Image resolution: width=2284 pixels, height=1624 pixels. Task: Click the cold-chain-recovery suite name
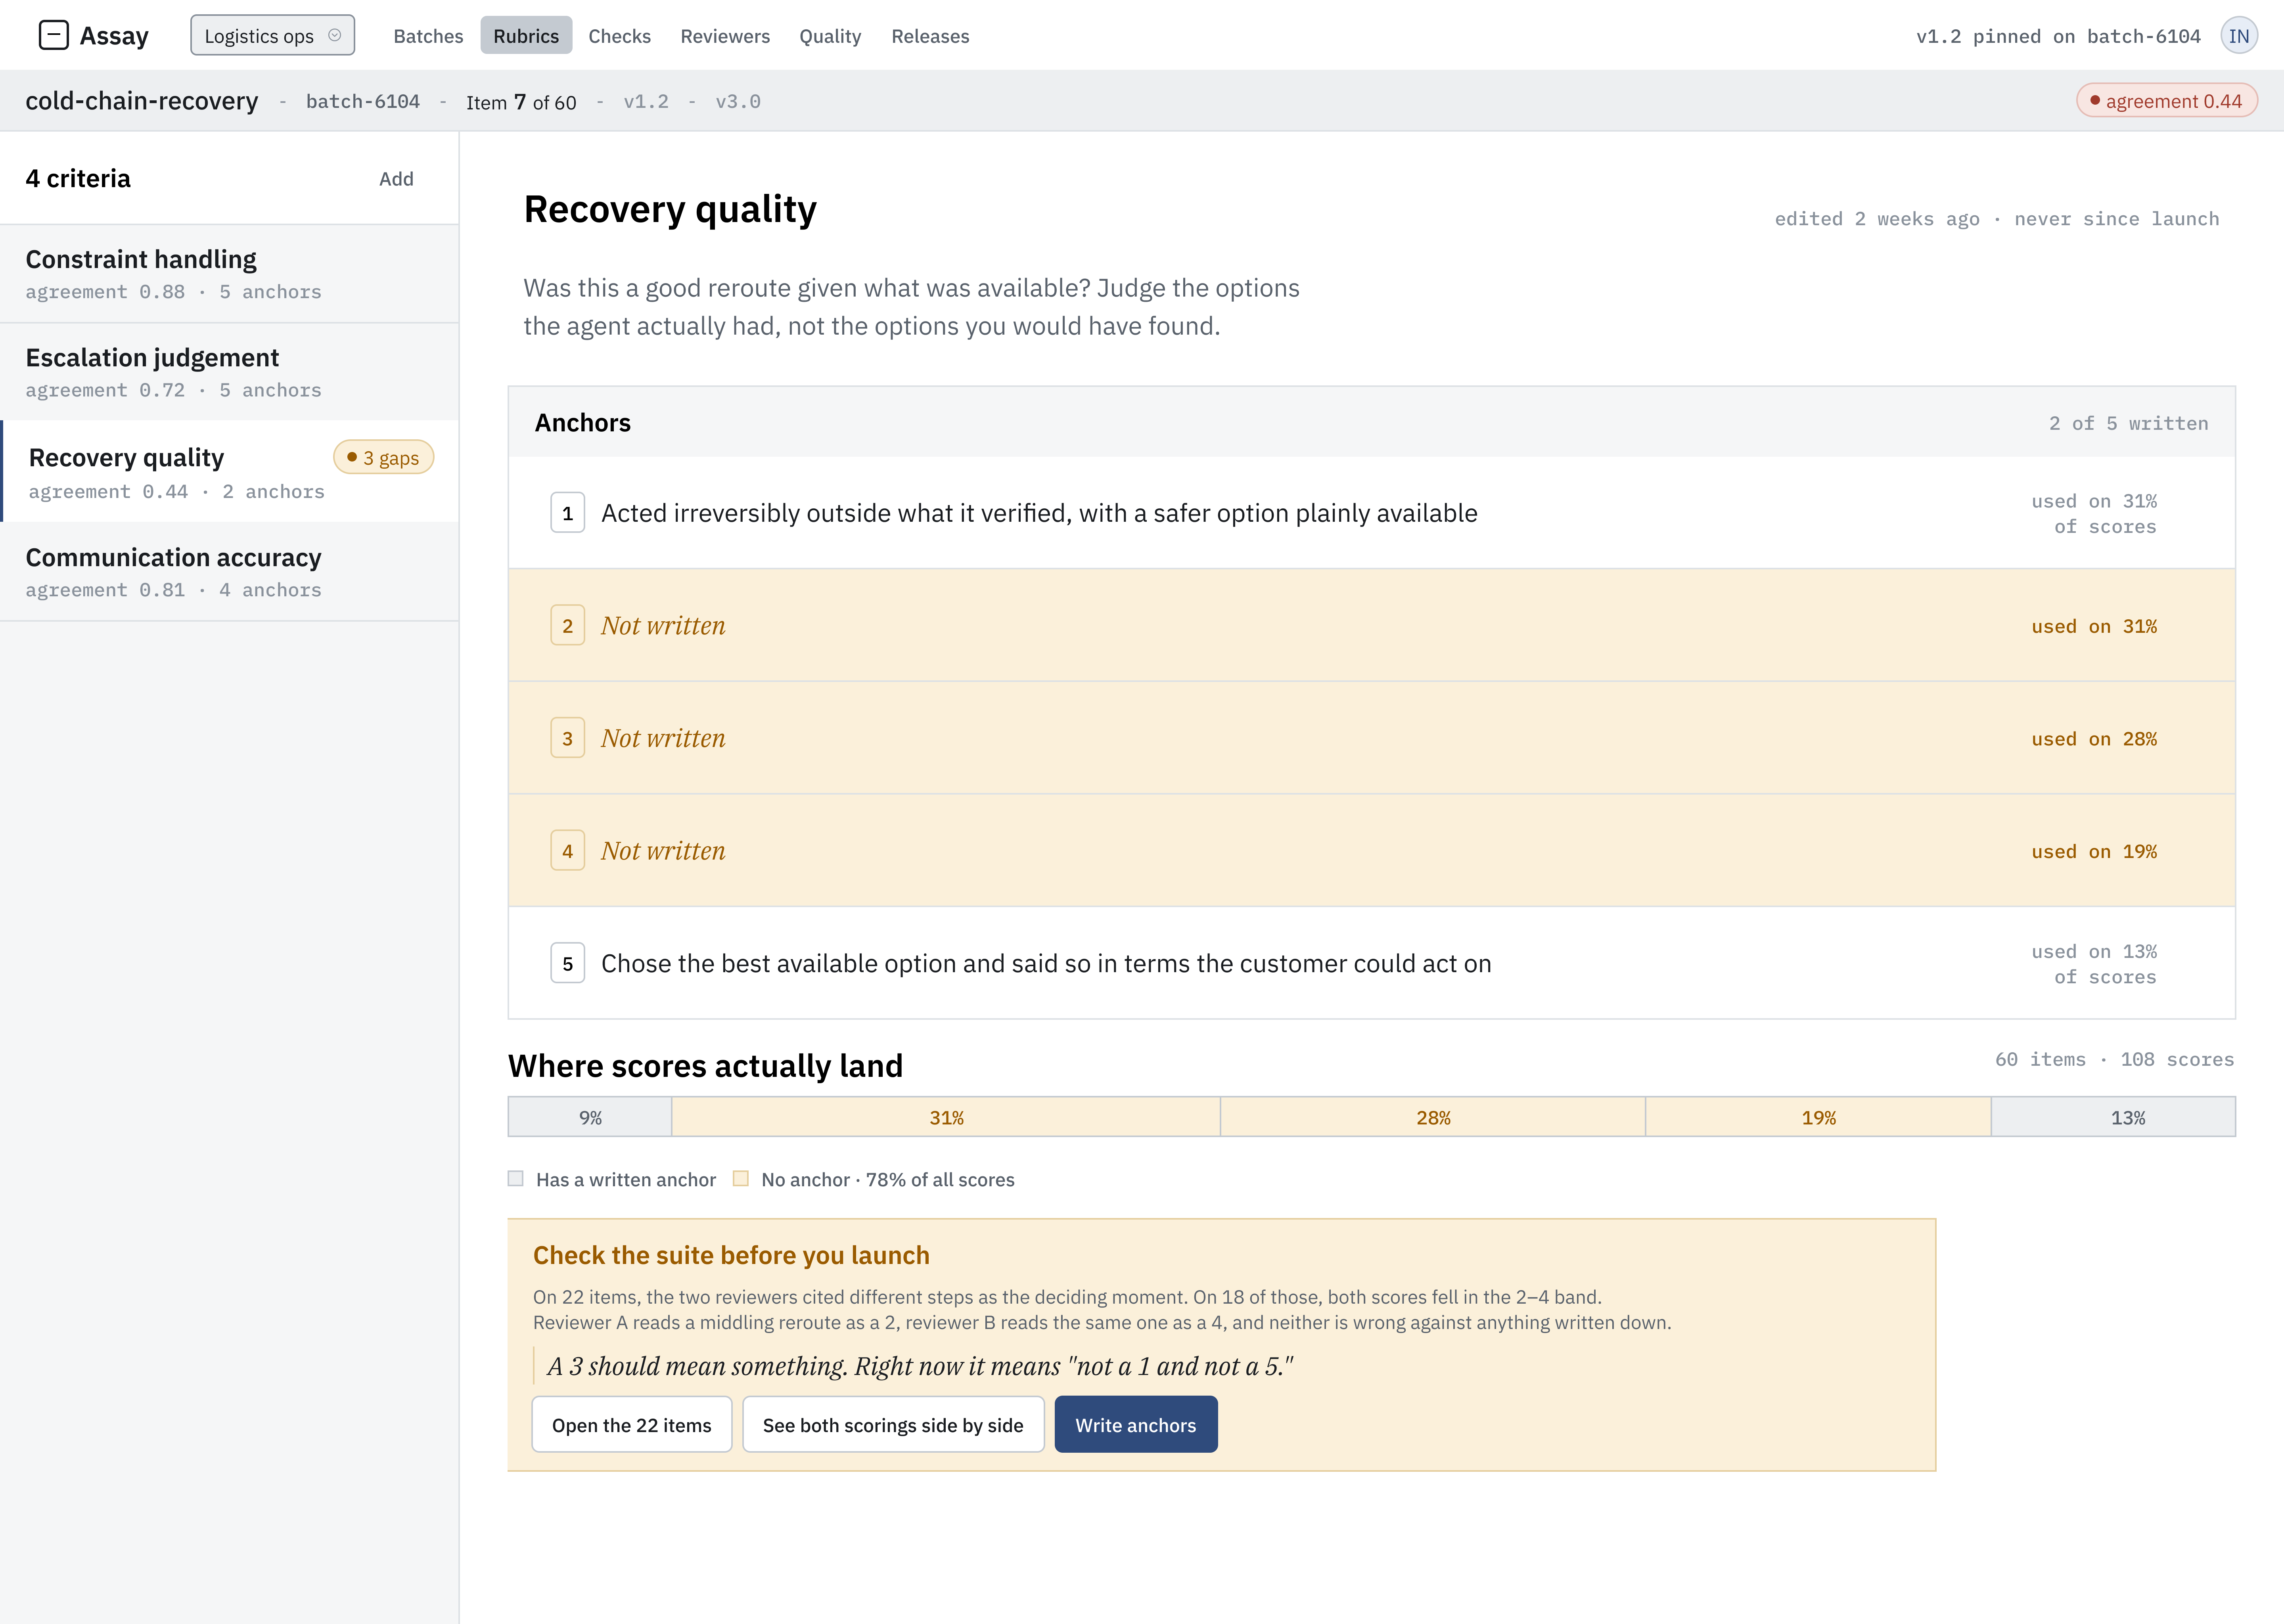[142, 101]
